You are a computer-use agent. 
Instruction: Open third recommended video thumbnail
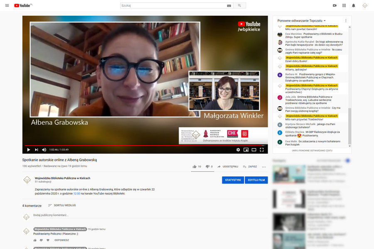(289, 222)
